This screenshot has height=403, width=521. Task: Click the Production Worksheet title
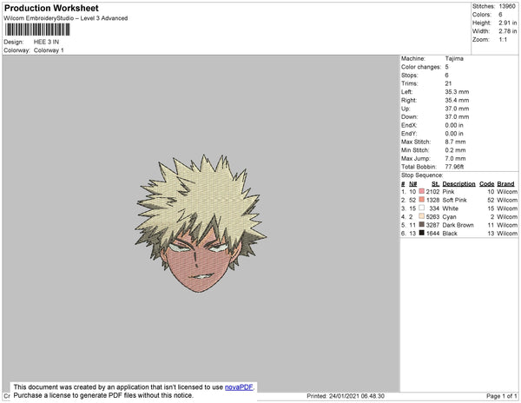coord(51,9)
